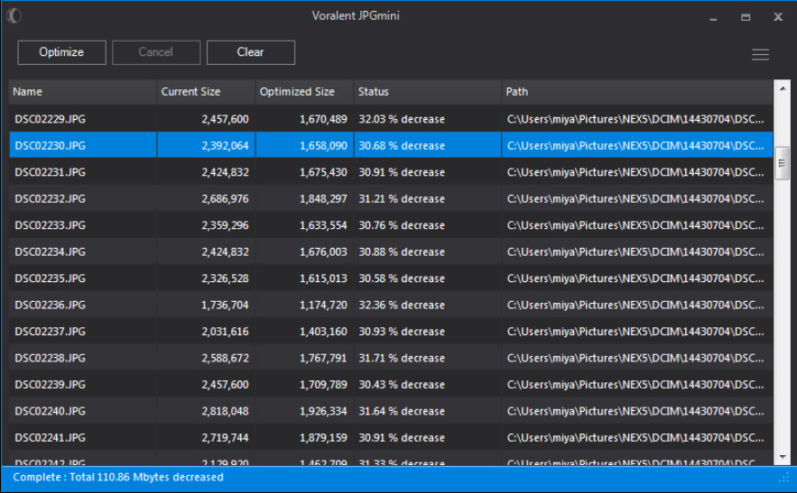Sort by Optimized Size column header
Viewport: 797px width, 493px height.
click(x=304, y=92)
